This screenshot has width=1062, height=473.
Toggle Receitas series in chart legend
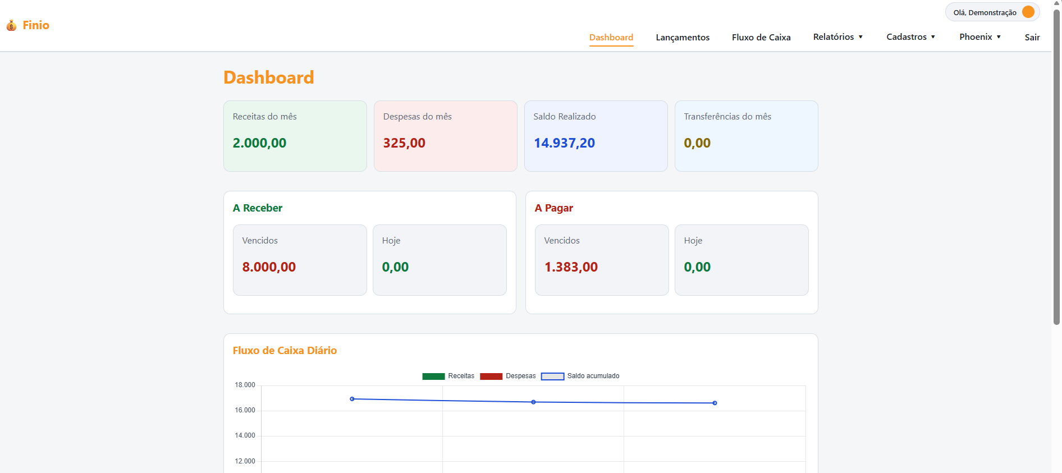pyautogui.click(x=448, y=376)
